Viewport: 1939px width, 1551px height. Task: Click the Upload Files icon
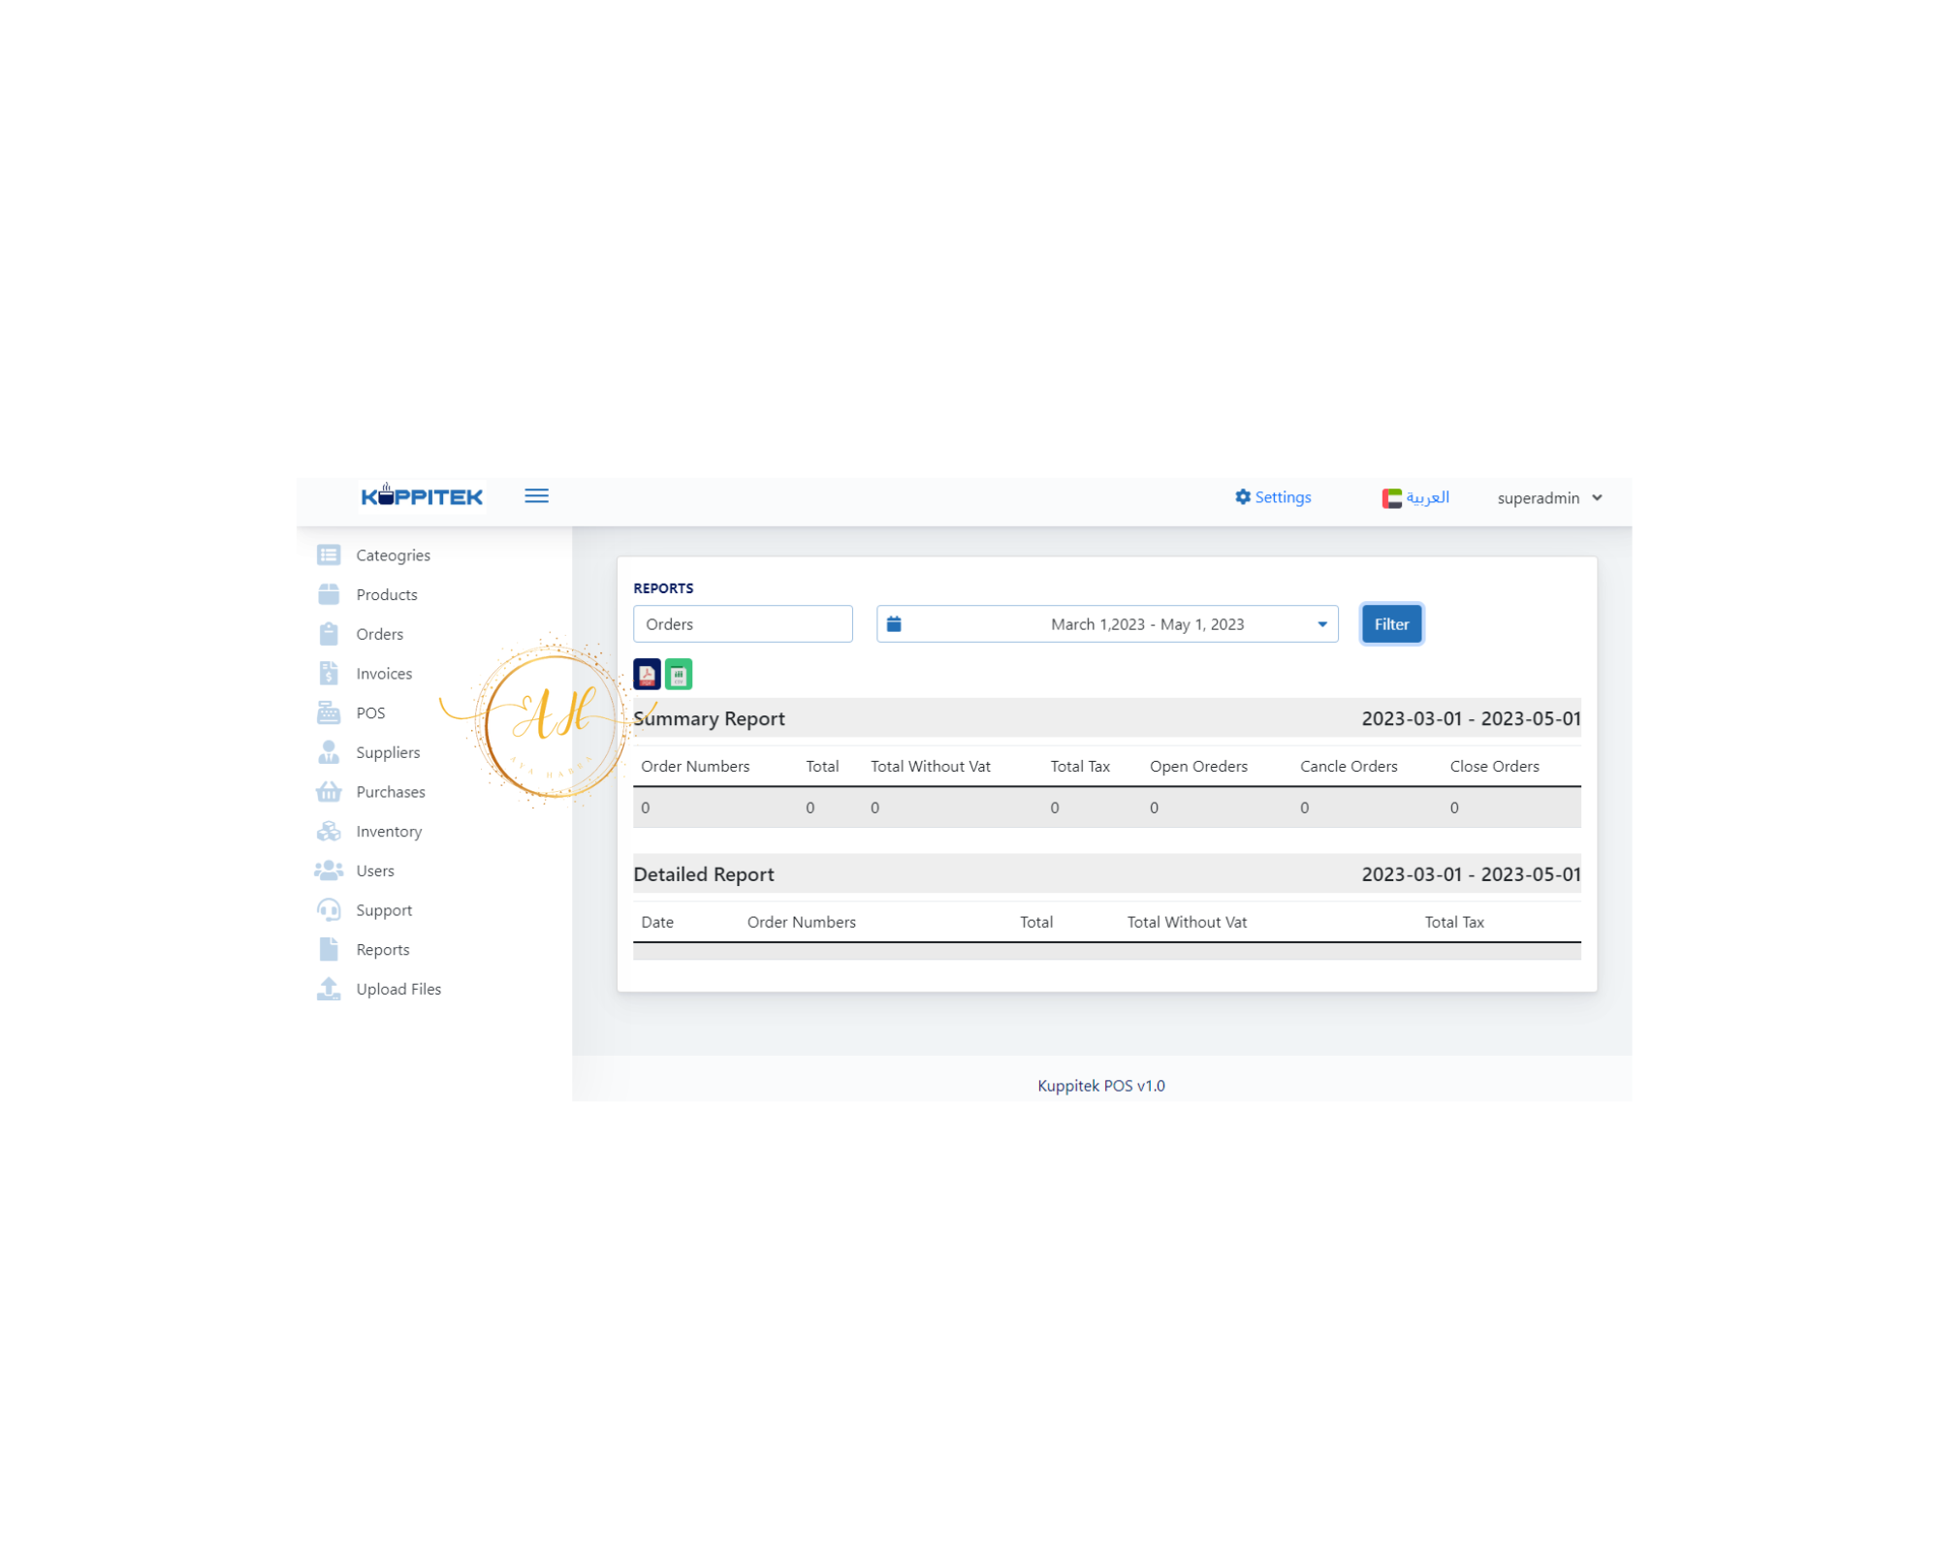coord(329,989)
